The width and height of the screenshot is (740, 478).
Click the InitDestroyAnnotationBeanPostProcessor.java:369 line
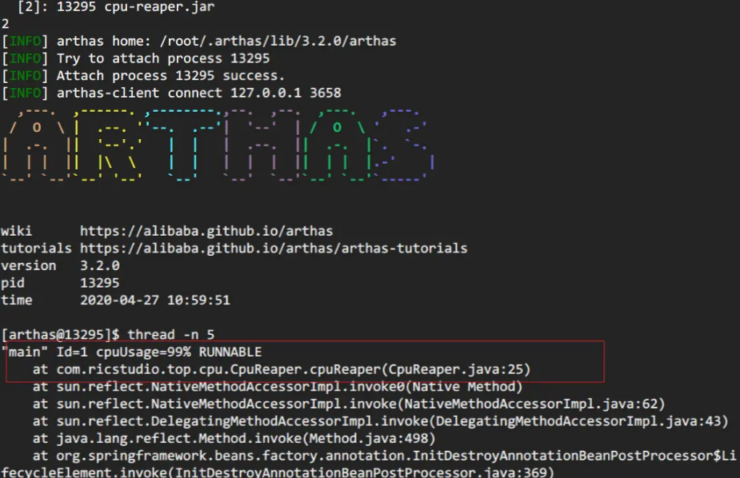pyautogui.click(x=278, y=472)
